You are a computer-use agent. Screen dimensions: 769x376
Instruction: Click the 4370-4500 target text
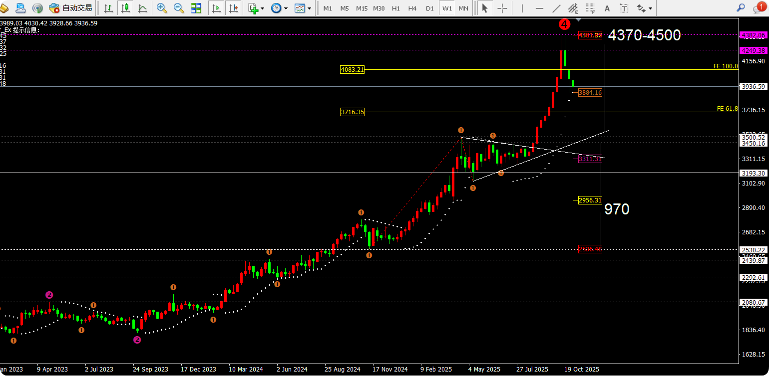pos(645,35)
